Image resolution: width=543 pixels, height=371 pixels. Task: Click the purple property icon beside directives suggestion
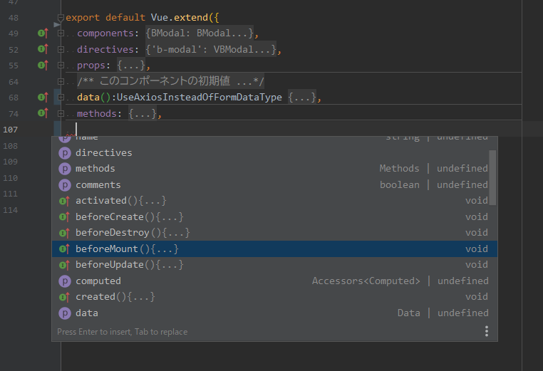click(x=64, y=152)
